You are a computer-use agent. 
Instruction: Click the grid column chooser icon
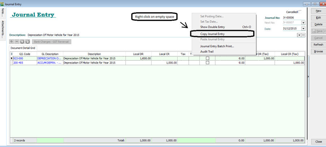pyautogui.click(x=12, y=54)
